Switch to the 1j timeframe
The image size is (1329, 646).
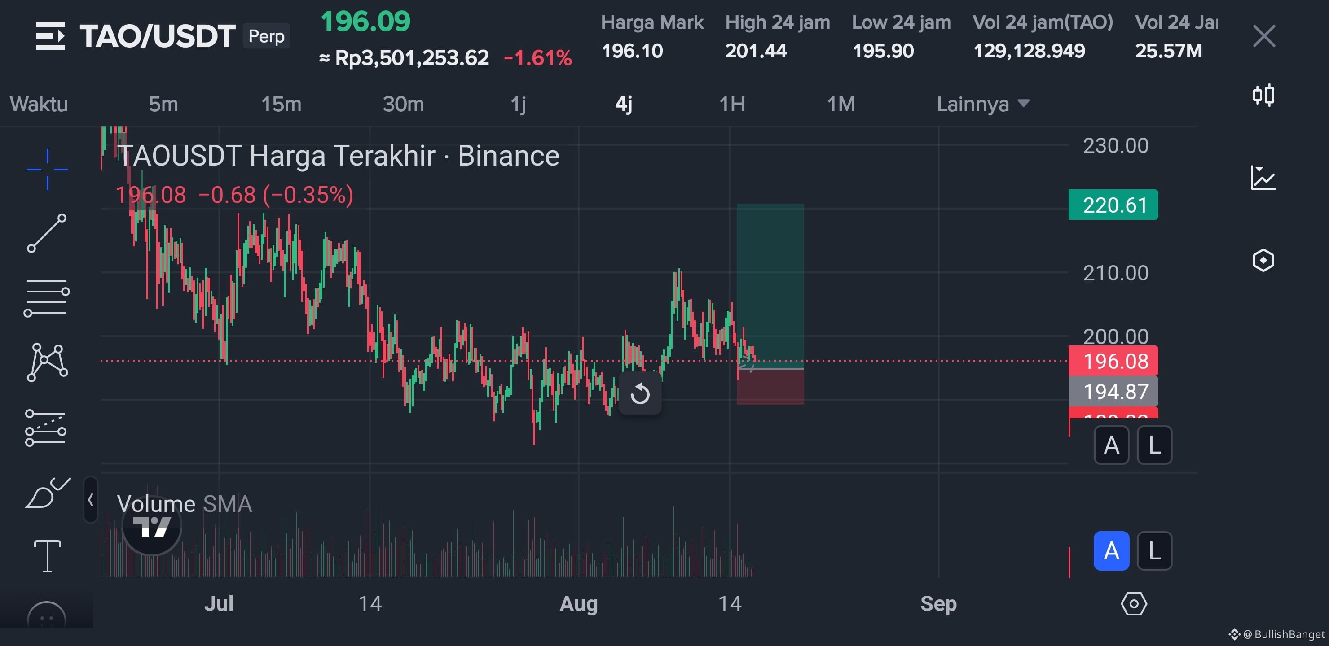pos(519,104)
